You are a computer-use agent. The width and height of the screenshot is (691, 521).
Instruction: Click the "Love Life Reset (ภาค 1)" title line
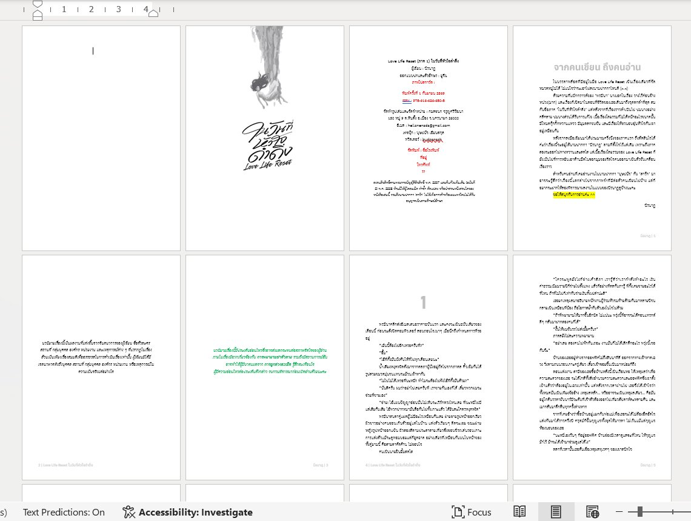424,61
